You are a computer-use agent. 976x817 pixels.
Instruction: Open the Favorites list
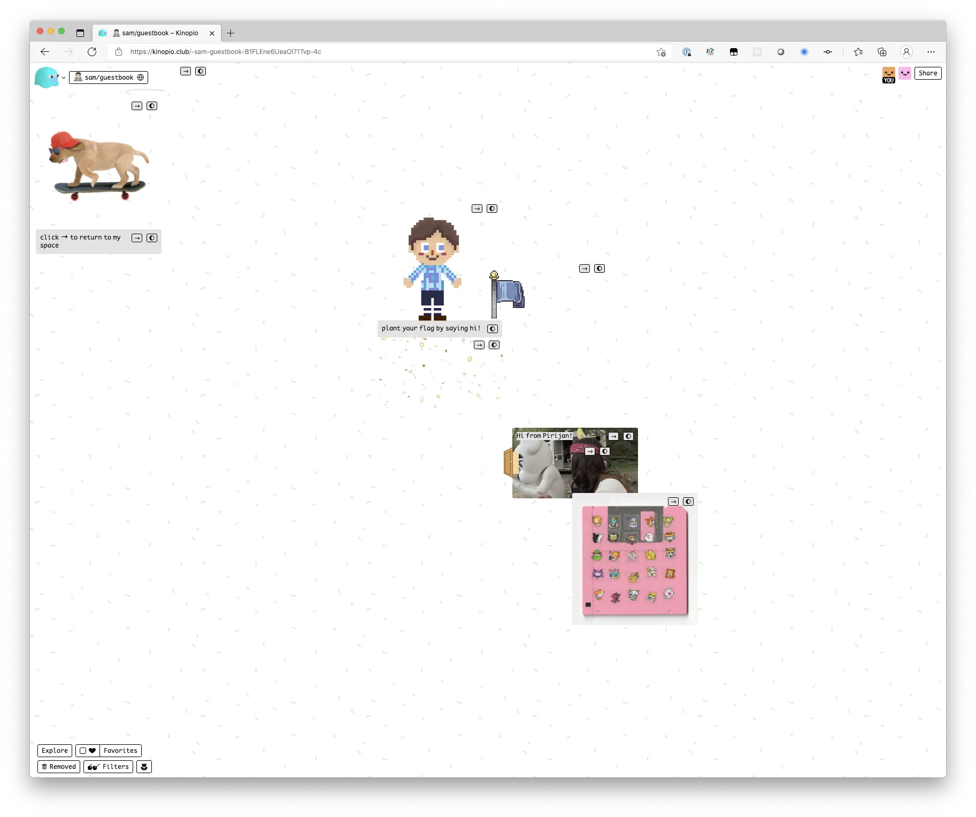coord(120,751)
